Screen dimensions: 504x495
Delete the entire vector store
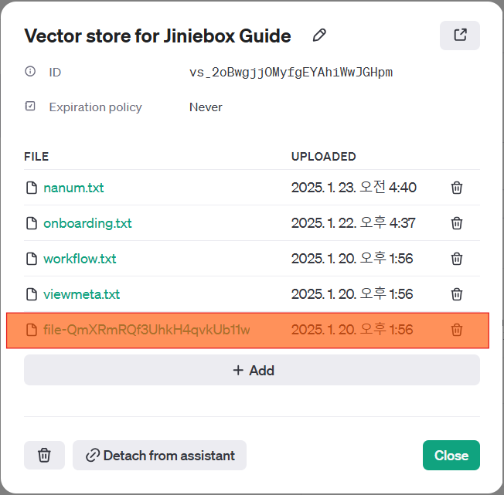click(45, 456)
